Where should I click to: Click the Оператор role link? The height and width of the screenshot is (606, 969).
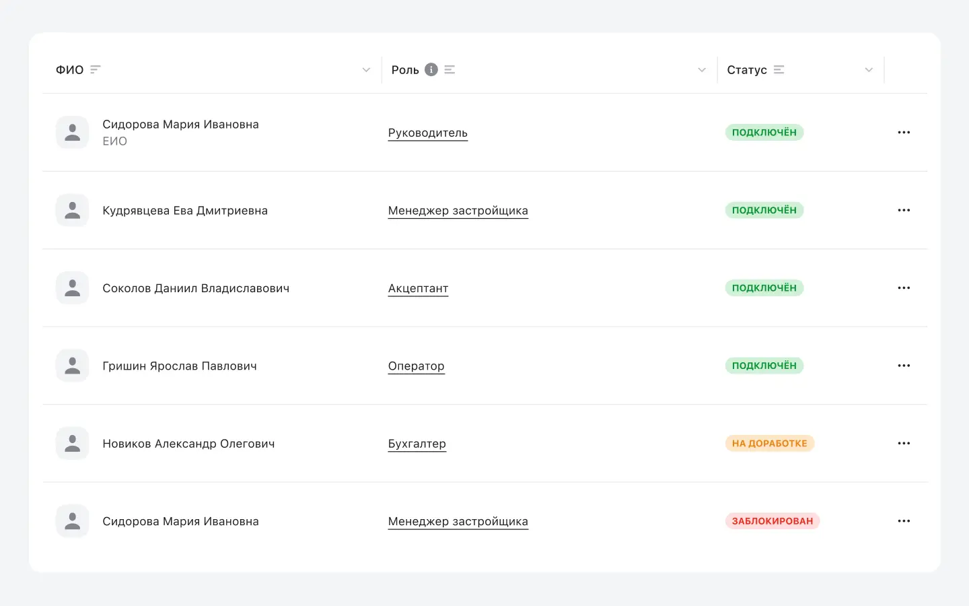(x=416, y=366)
